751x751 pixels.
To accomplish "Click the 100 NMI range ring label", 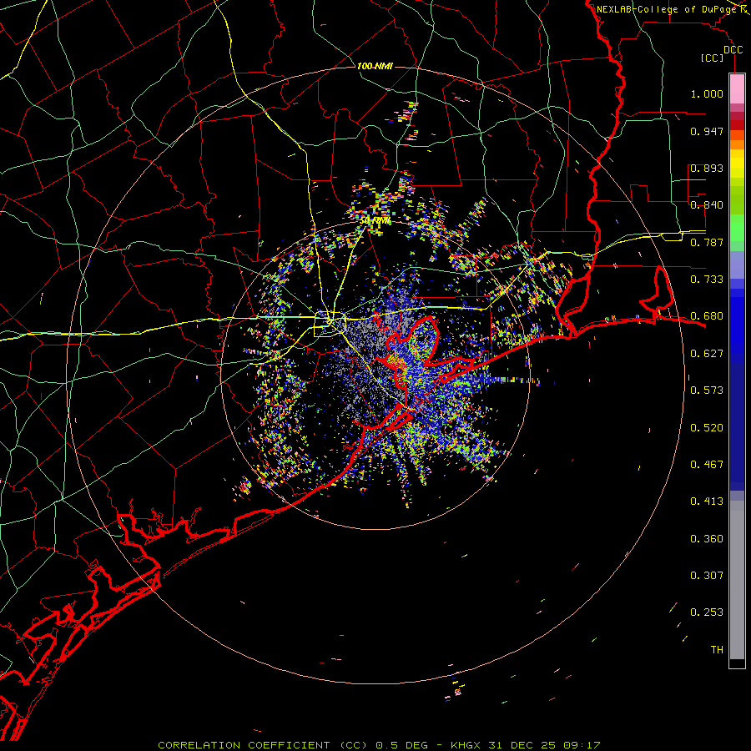I will pos(375,66).
